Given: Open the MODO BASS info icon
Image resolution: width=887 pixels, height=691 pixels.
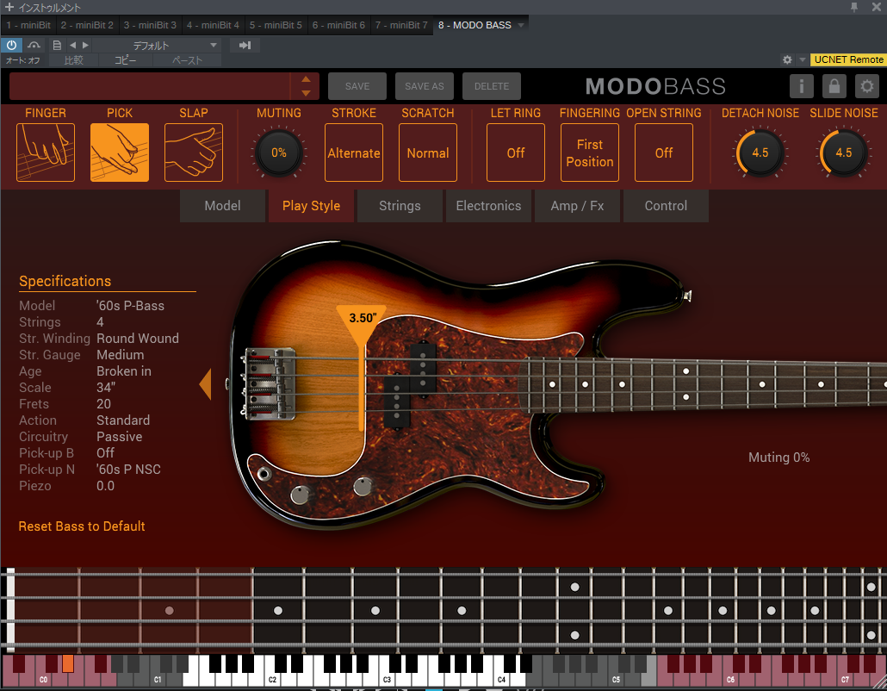Looking at the screenshot, I should tap(801, 86).
